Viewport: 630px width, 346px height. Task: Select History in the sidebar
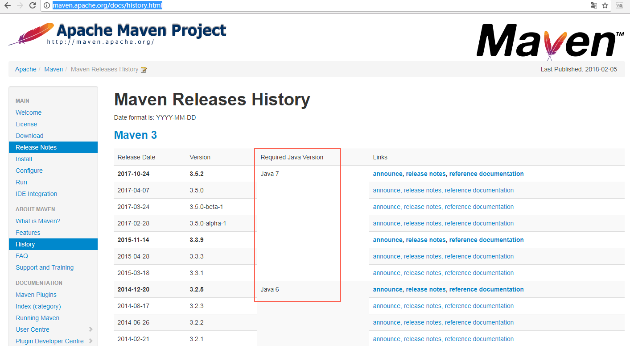pyautogui.click(x=25, y=244)
